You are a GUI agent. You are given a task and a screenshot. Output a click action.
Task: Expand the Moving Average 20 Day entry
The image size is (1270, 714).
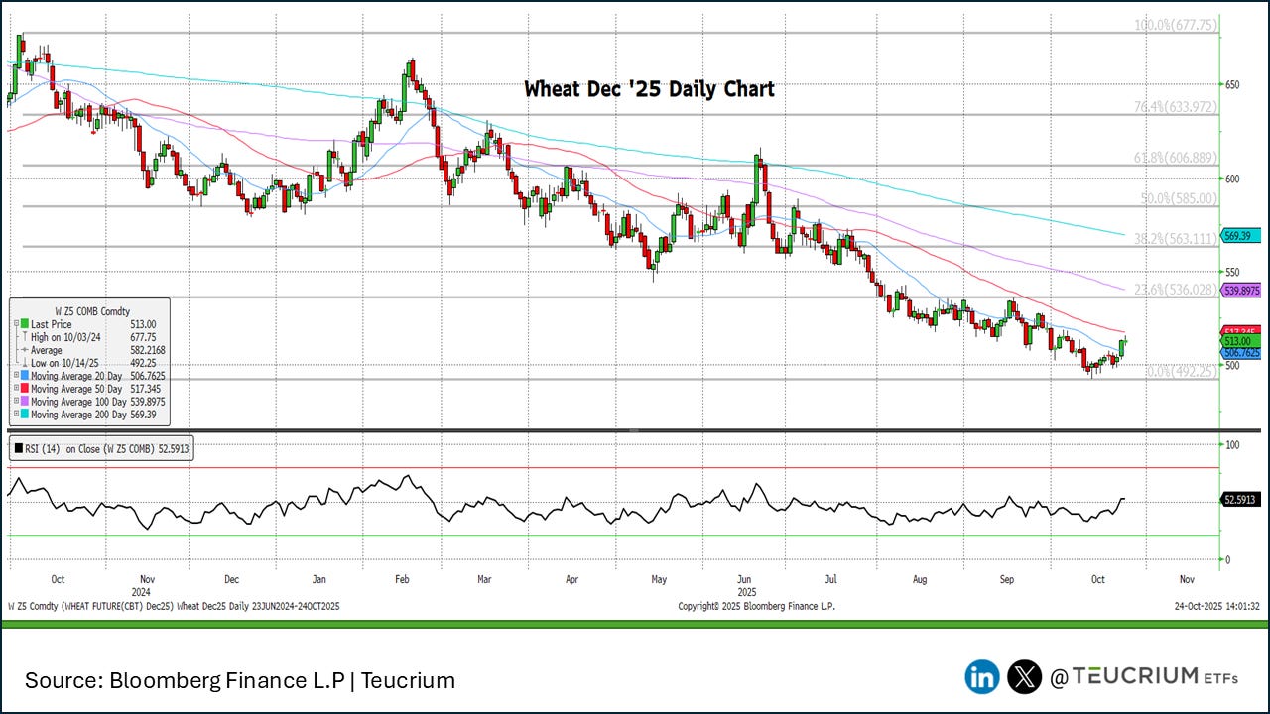[x=14, y=376]
